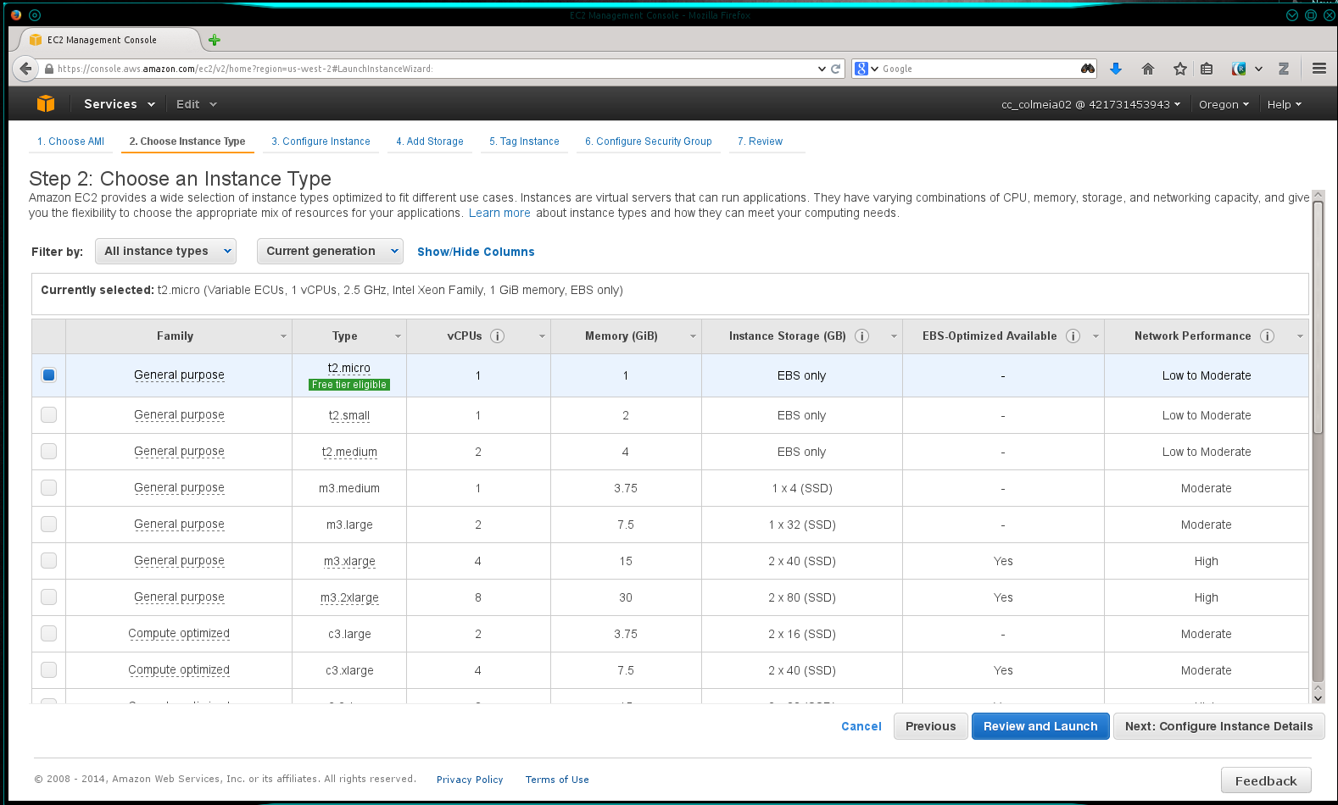Click Review and Launch button
This screenshot has height=805, width=1338.
pyautogui.click(x=1040, y=726)
